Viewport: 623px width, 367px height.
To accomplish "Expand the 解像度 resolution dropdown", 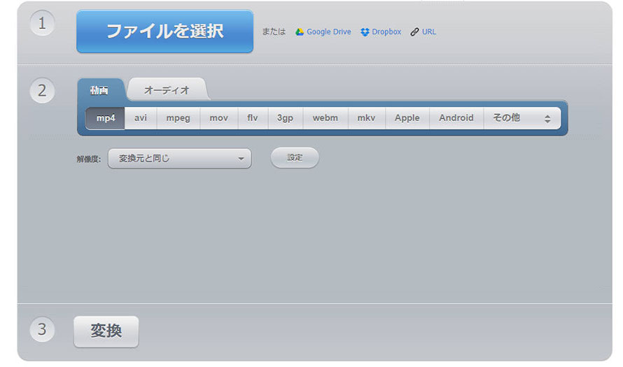I will tap(180, 158).
